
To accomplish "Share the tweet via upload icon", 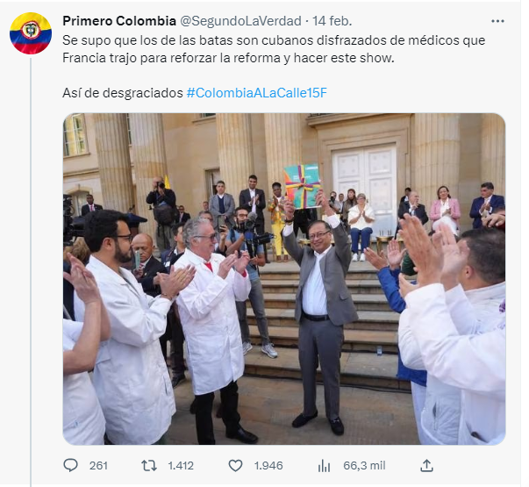I will (426, 465).
